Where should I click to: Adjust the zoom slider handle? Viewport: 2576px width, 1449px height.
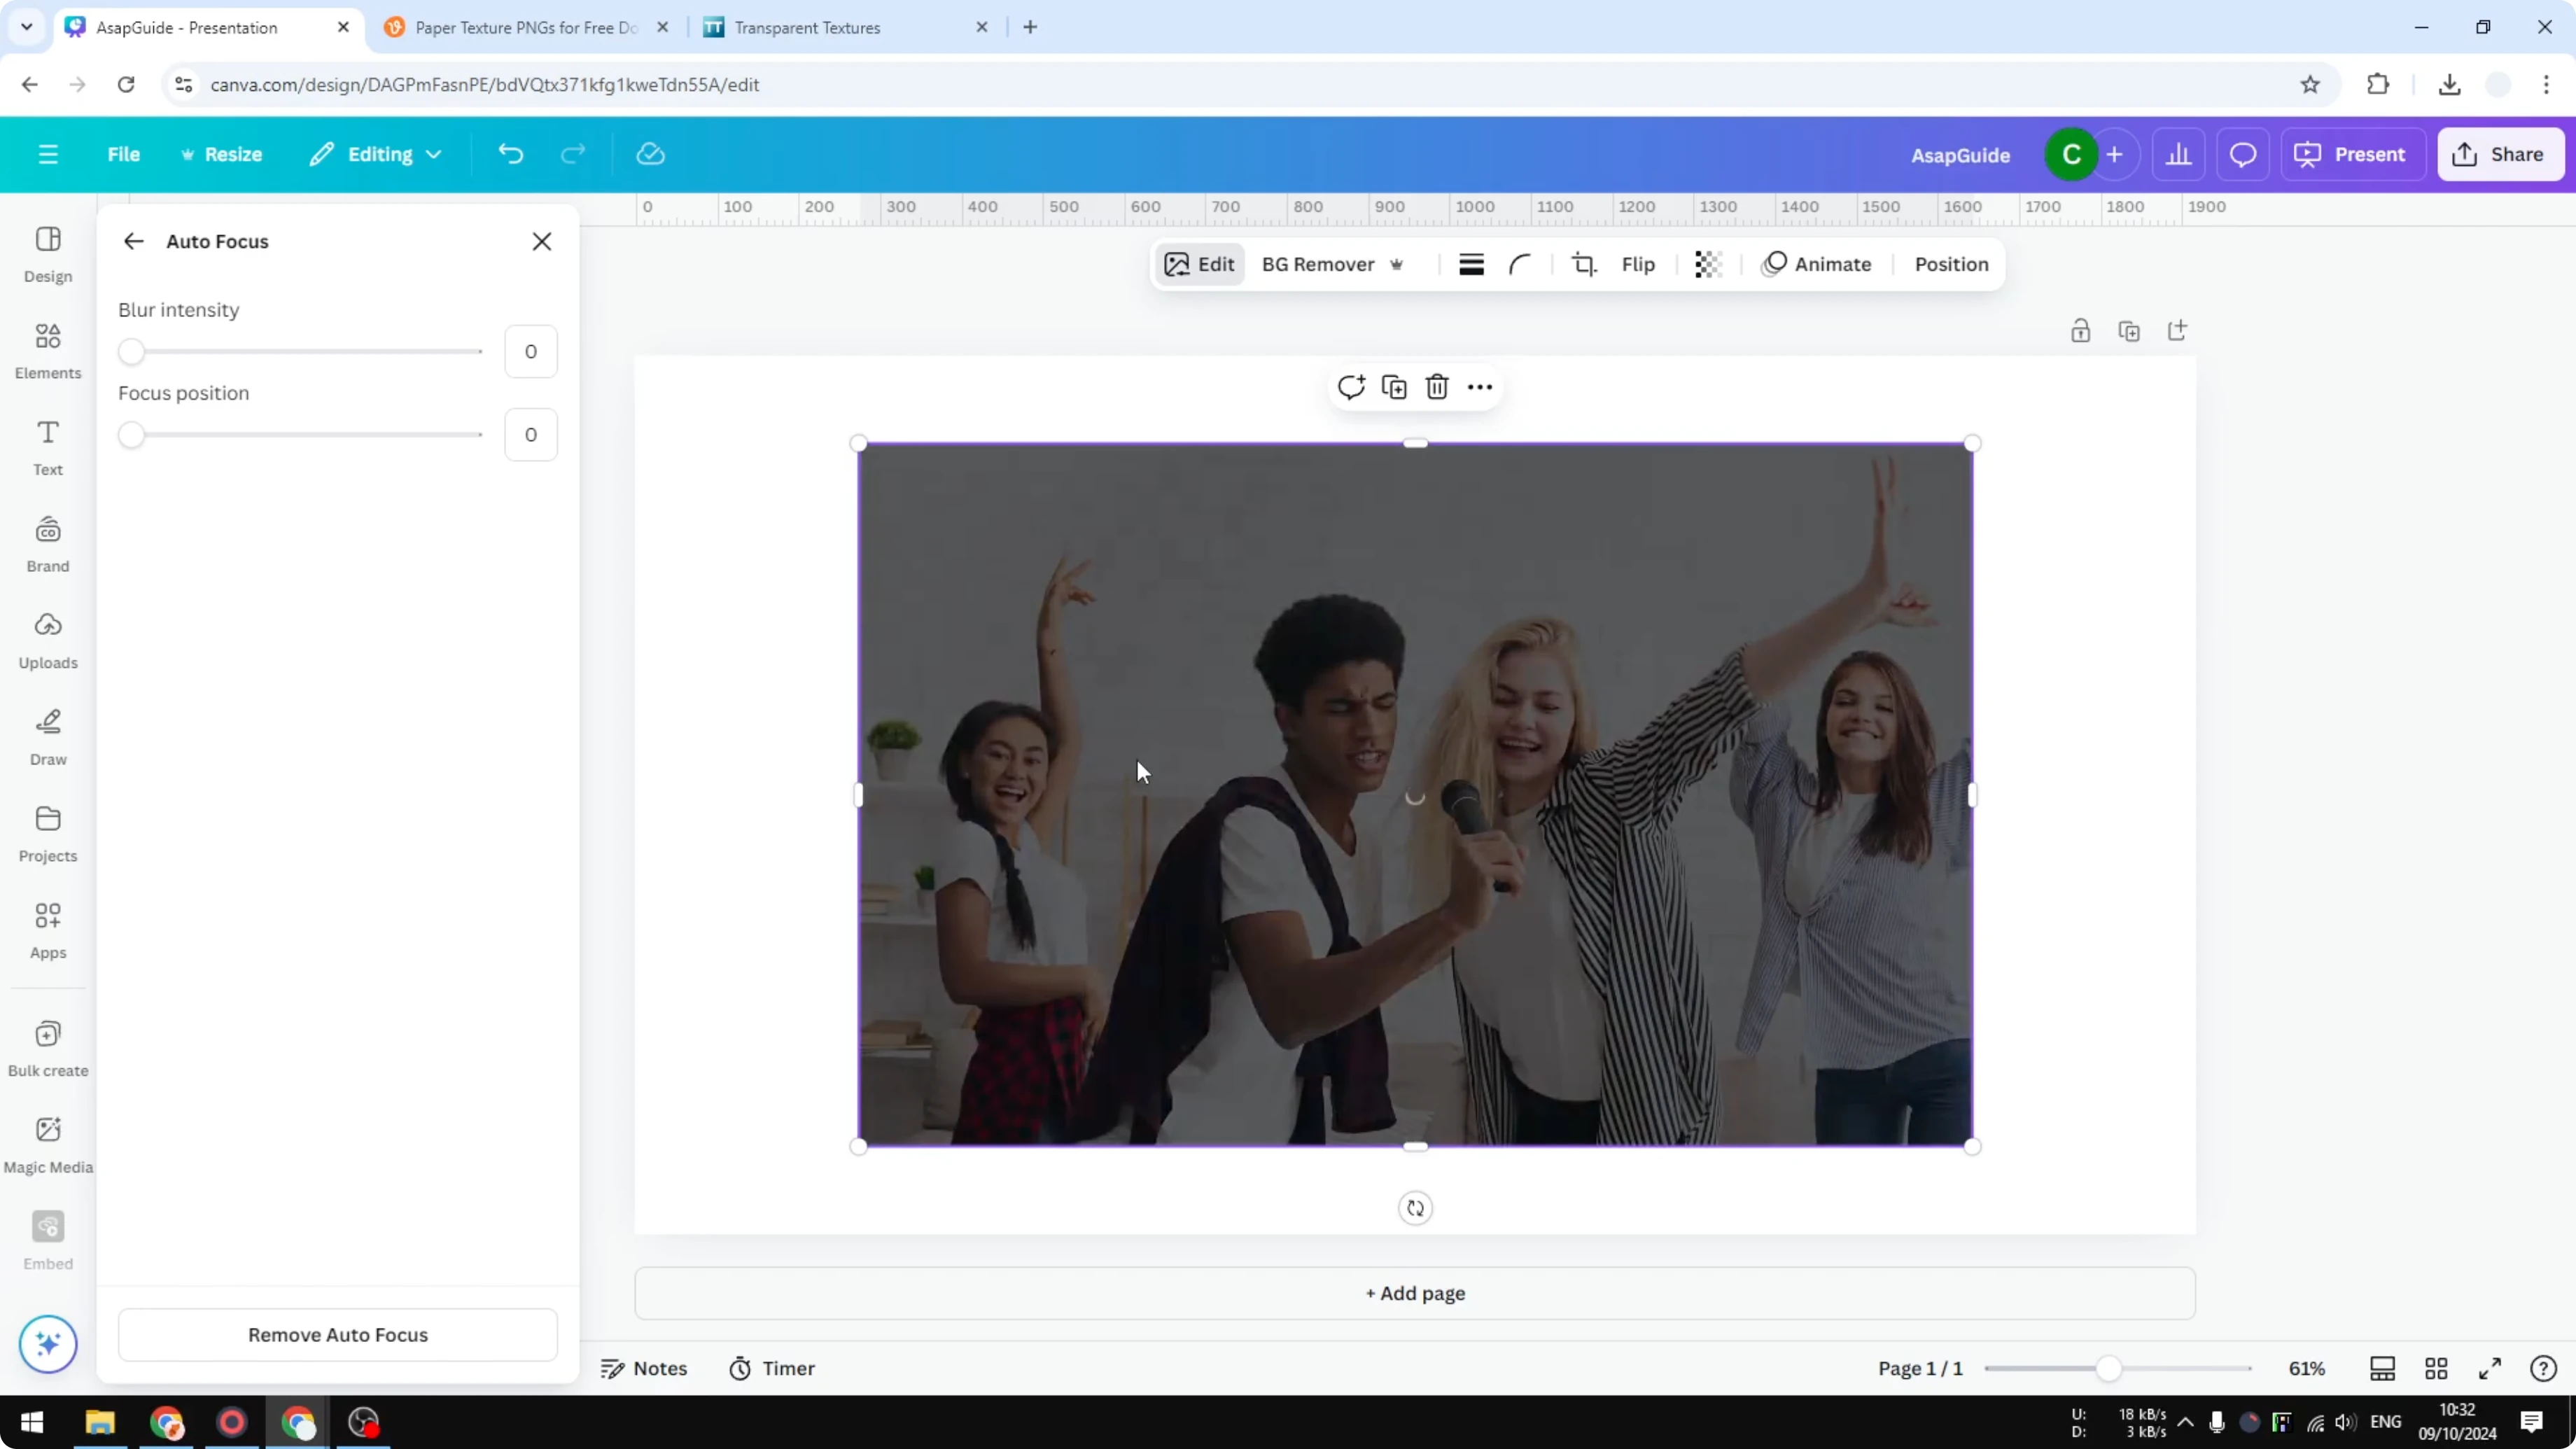coord(2108,1369)
